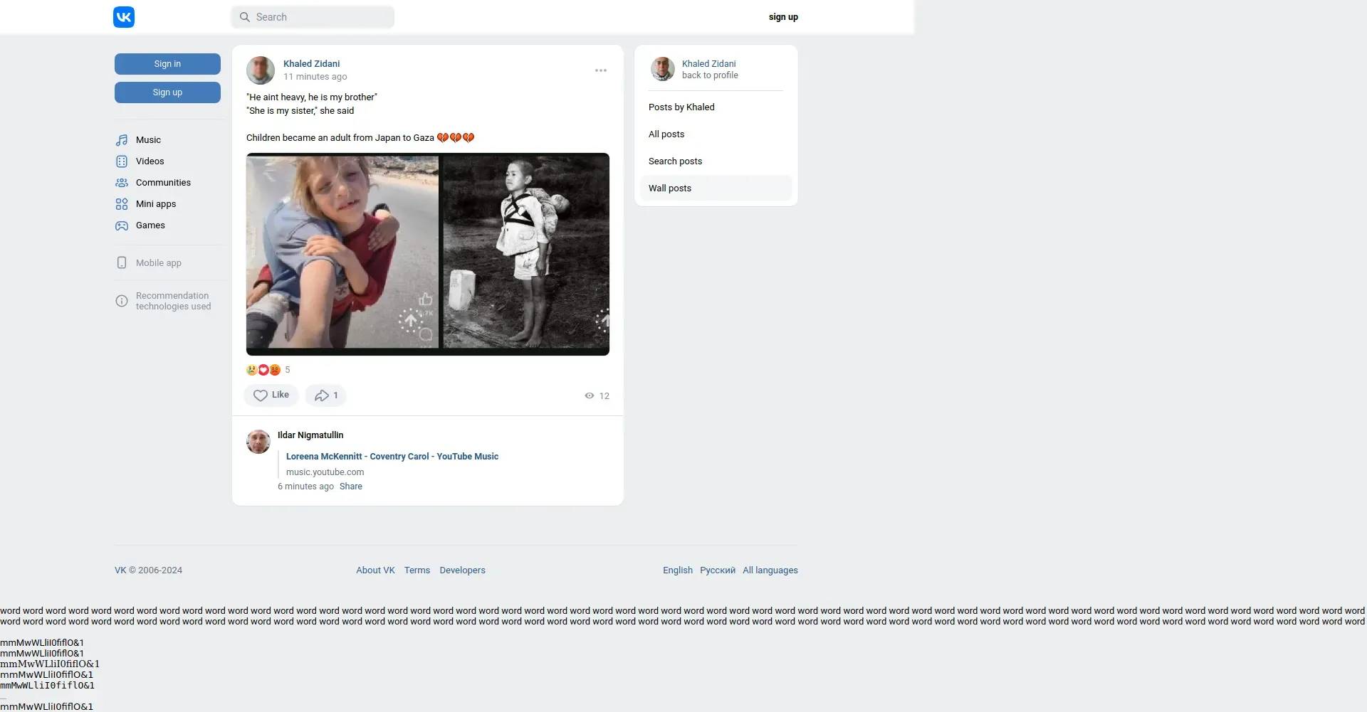Open the Gaza child photo on the left
The image size is (1367, 712).
342,253
